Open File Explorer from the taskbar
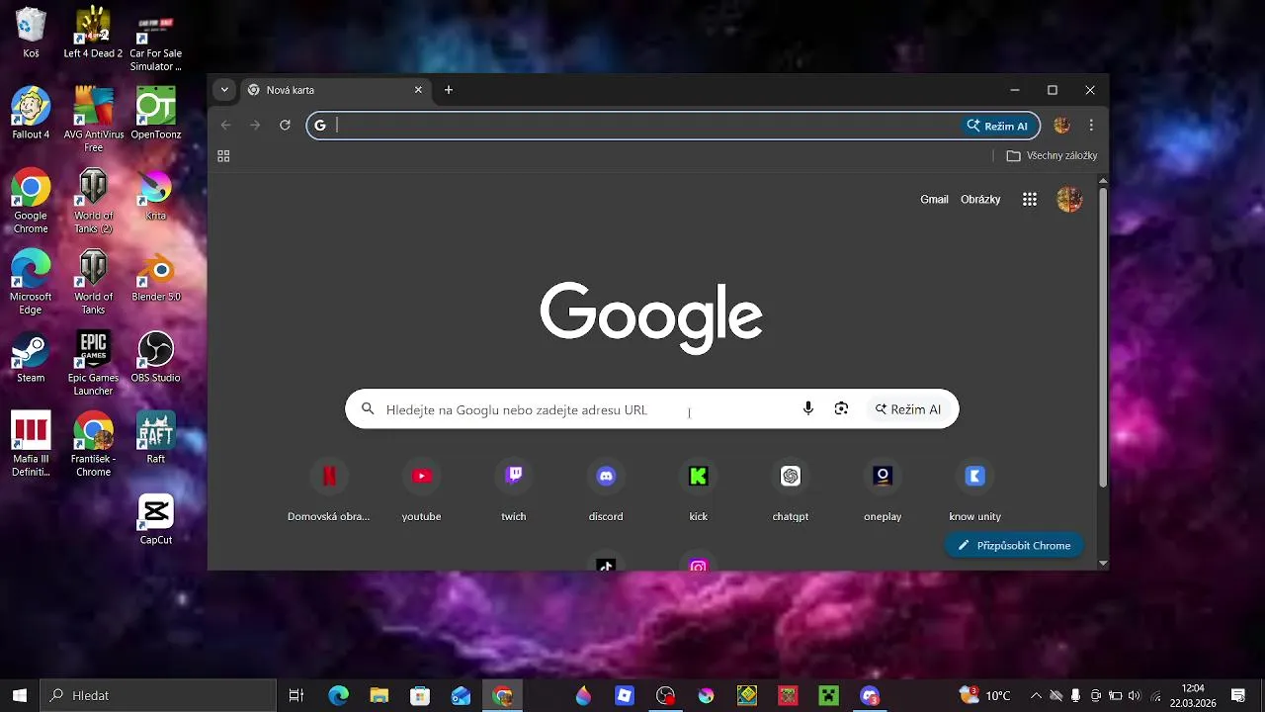Viewport: 1265px width, 712px height. click(x=379, y=695)
